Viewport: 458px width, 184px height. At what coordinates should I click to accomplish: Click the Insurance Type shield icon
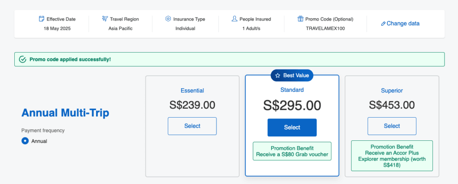coord(168,19)
